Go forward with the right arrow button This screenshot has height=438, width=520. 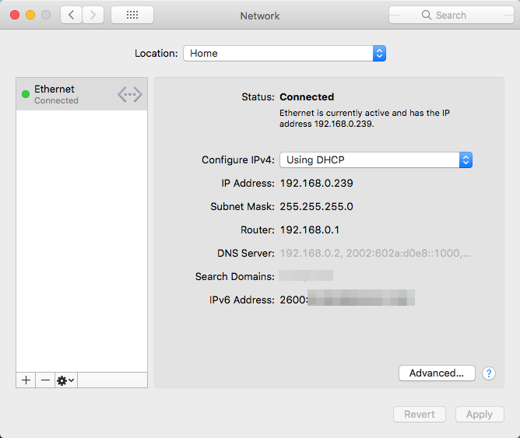click(93, 15)
